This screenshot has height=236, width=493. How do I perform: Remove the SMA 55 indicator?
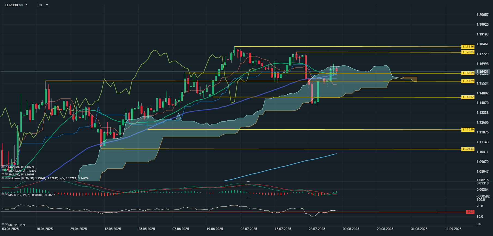(6, 174)
